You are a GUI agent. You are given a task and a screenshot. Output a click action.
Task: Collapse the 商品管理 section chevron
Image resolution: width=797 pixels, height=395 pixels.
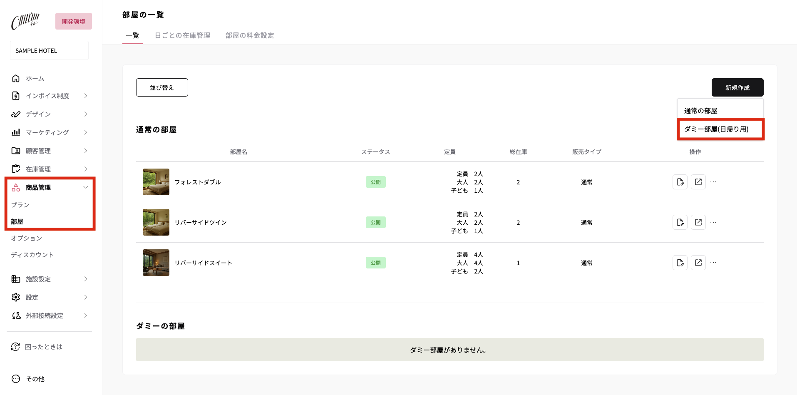pyautogui.click(x=86, y=187)
